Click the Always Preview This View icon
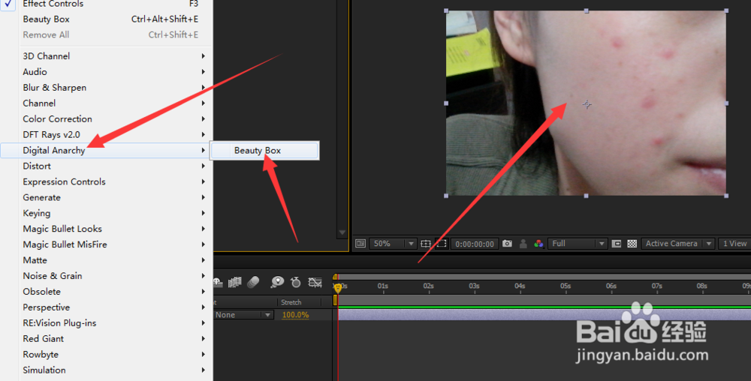This screenshot has width=751, height=381. tap(360, 243)
